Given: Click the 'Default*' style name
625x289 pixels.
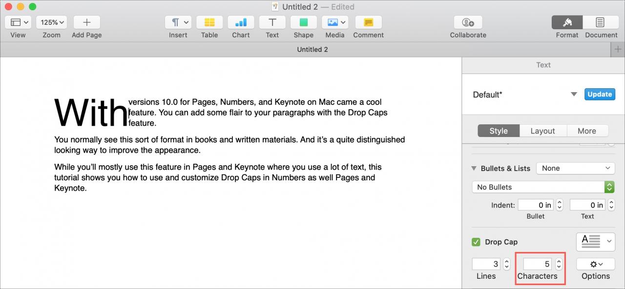Looking at the screenshot, I should (487, 95).
